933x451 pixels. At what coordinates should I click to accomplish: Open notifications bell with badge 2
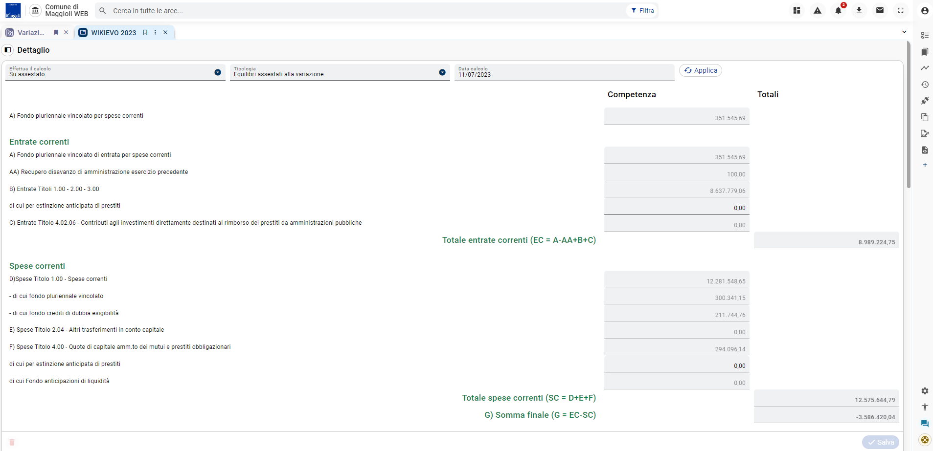tap(839, 10)
